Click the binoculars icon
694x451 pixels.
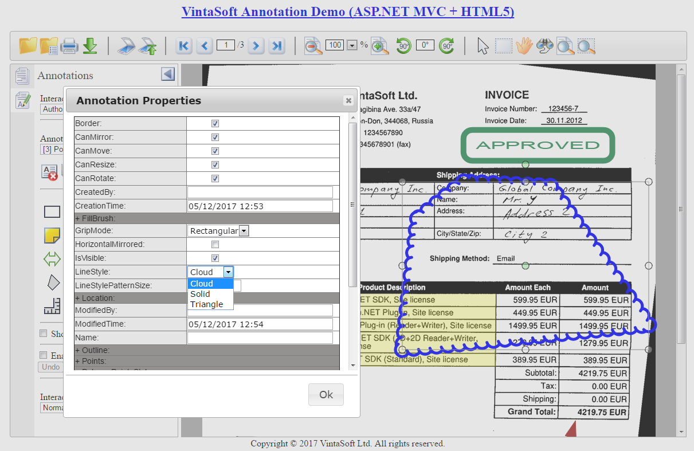click(x=544, y=46)
